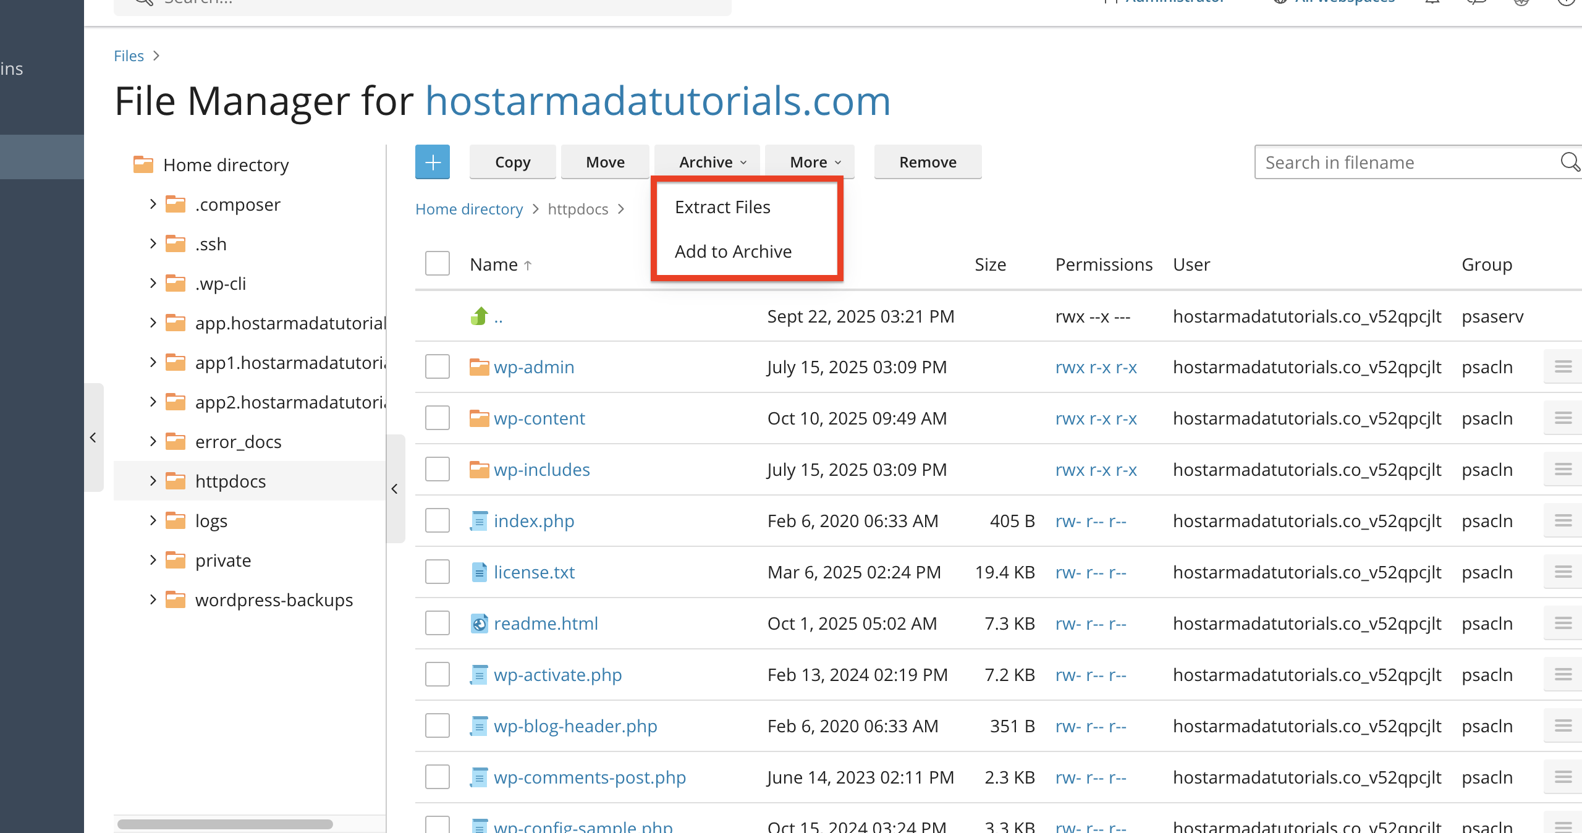Open the hamburger menu for readme.html row

click(x=1563, y=624)
